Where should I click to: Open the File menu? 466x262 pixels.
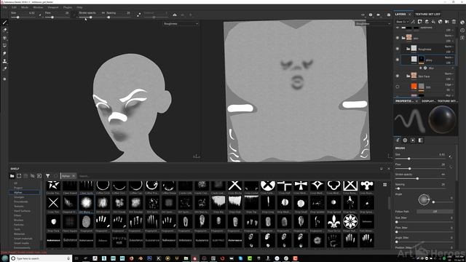[x=5, y=7]
